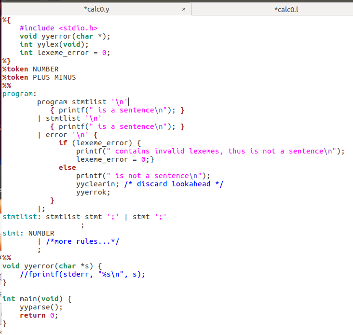The height and width of the screenshot is (335, 353).
Task: Click the 'is not a sentence' printf line
Action: (143, 176)
